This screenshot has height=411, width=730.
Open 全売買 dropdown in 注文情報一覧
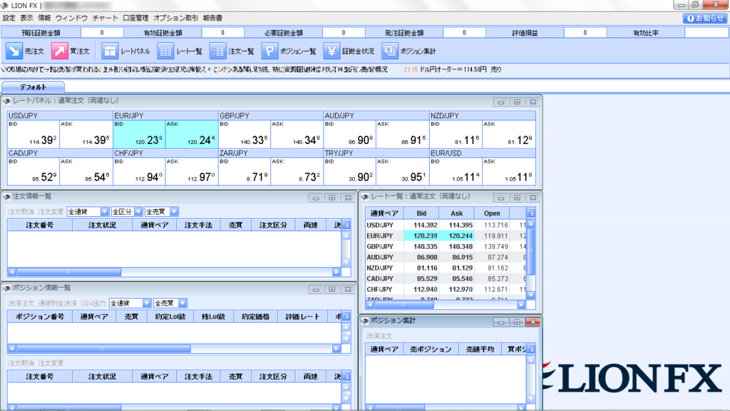[x=162, y=211]
